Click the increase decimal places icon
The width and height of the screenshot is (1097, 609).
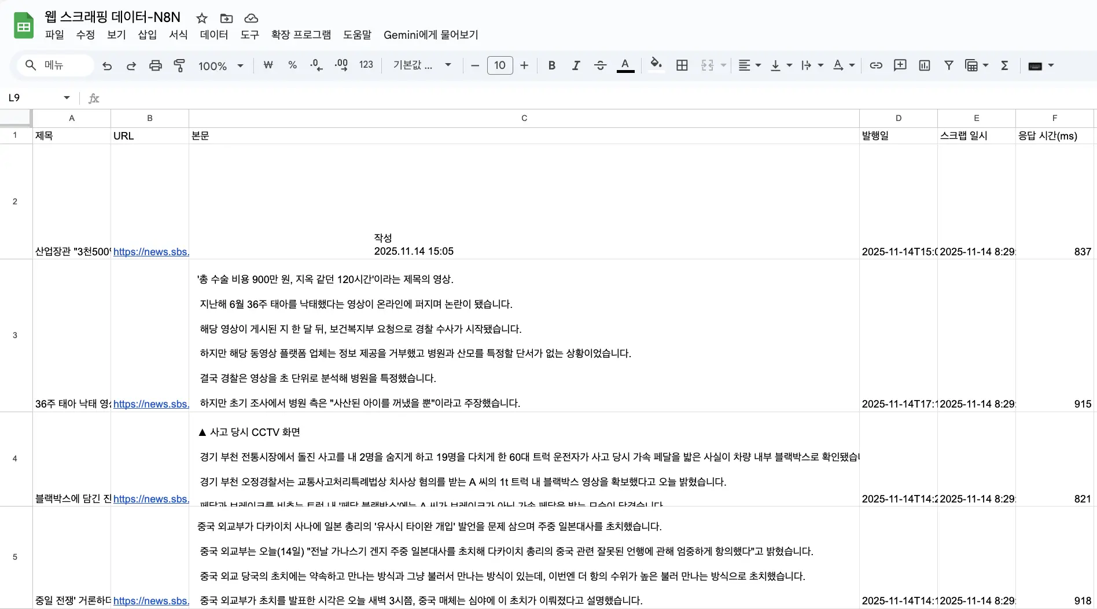341,65
